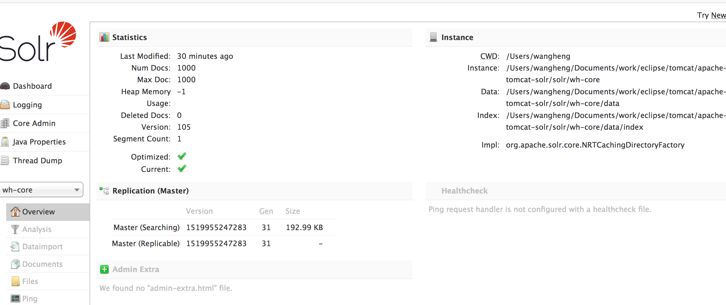Open the Ping page
726x305 pixels.
coord(30,299)
